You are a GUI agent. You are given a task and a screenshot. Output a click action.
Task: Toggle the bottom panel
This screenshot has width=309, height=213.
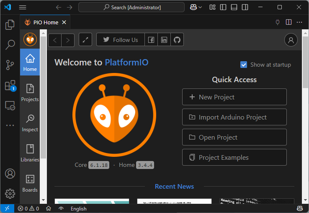234,7
